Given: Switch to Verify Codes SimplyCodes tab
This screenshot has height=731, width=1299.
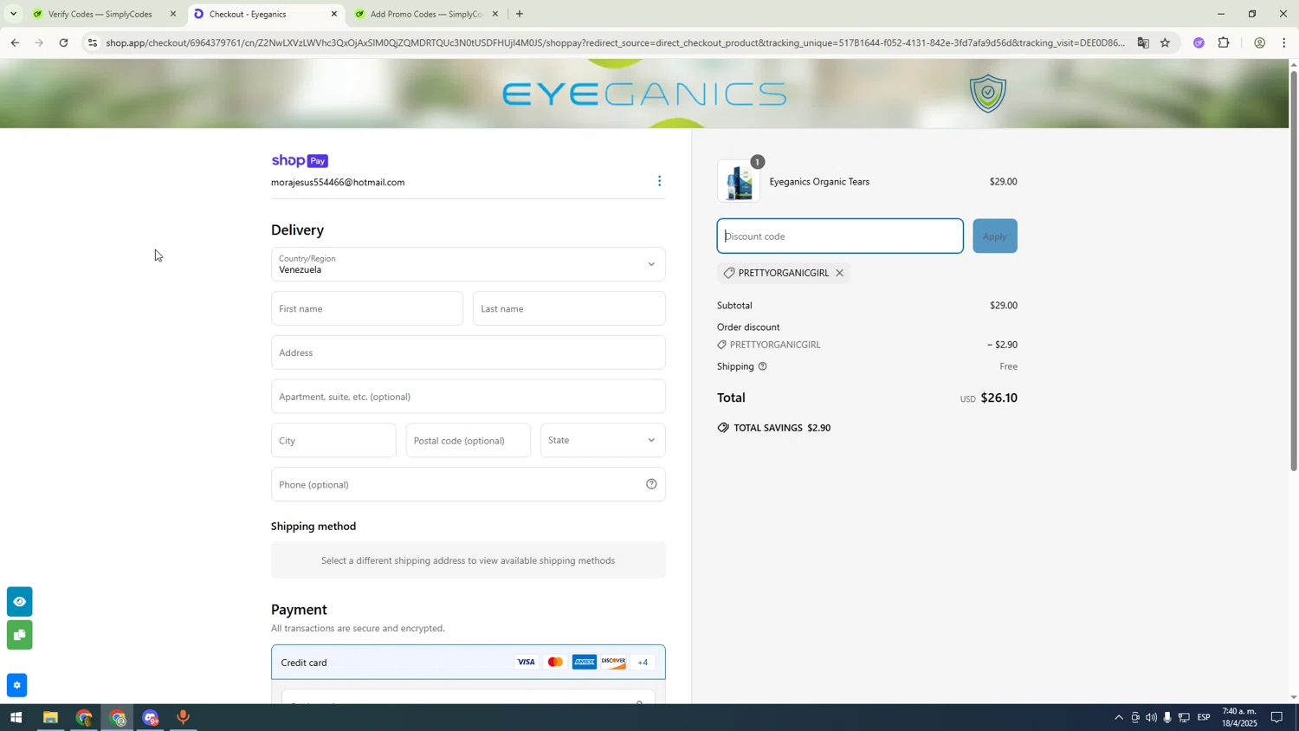Looking at the screenshot, I should pyautogui.click(x=100, y=14).
